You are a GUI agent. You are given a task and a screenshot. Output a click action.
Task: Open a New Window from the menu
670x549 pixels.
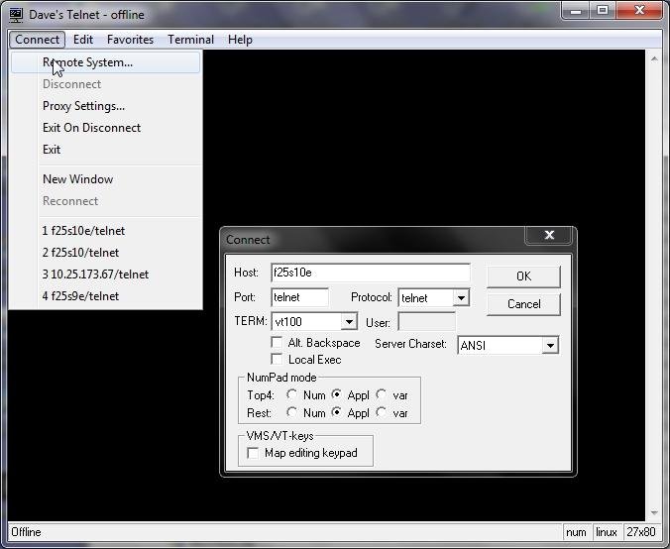point(105,179)
